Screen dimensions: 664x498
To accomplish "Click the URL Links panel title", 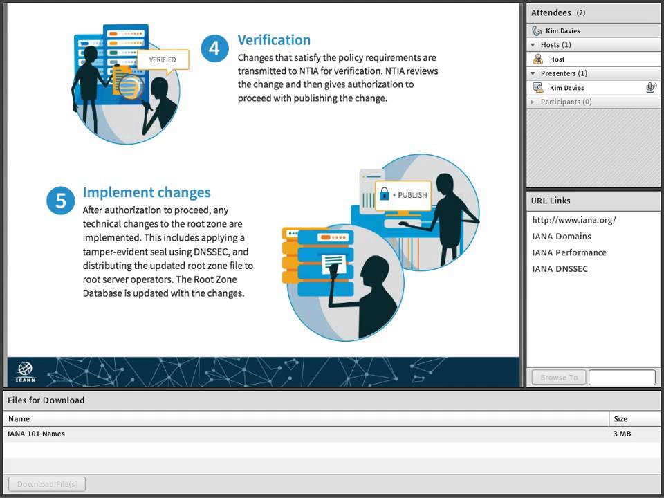I will pos(551,201).
